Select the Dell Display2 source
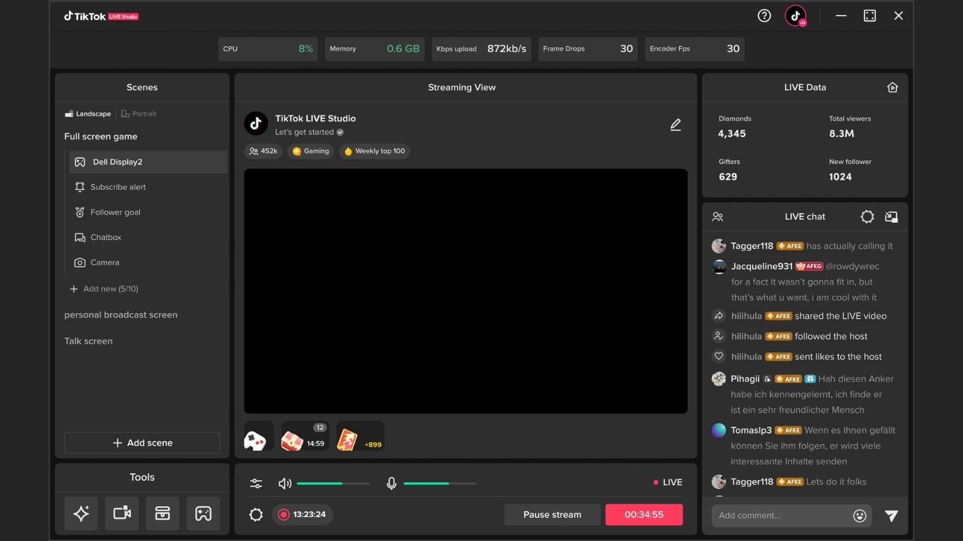This screenshot has width=963, height=541. (x=148, y=162)
